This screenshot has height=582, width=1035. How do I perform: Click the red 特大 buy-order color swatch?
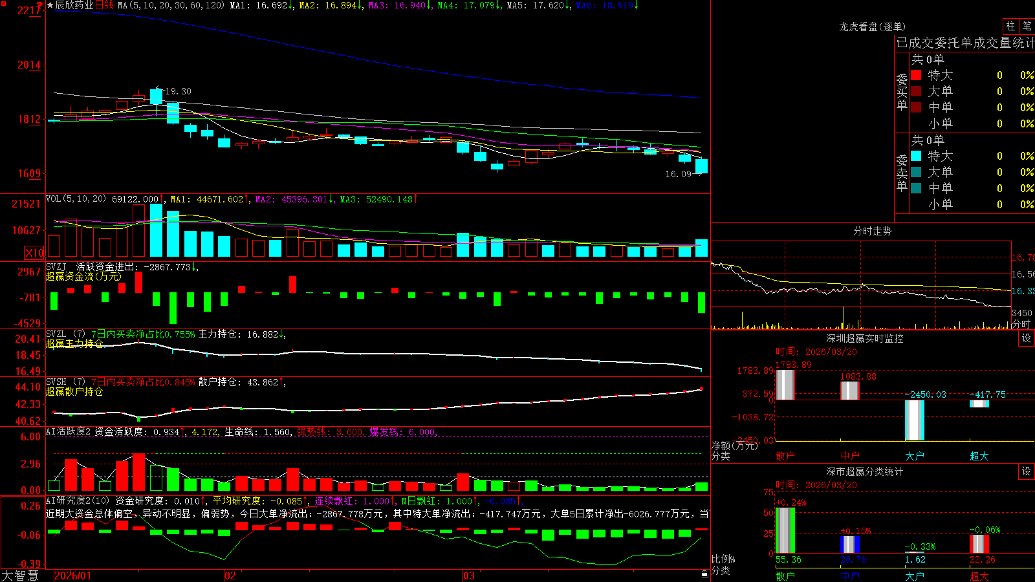(916, 75)
